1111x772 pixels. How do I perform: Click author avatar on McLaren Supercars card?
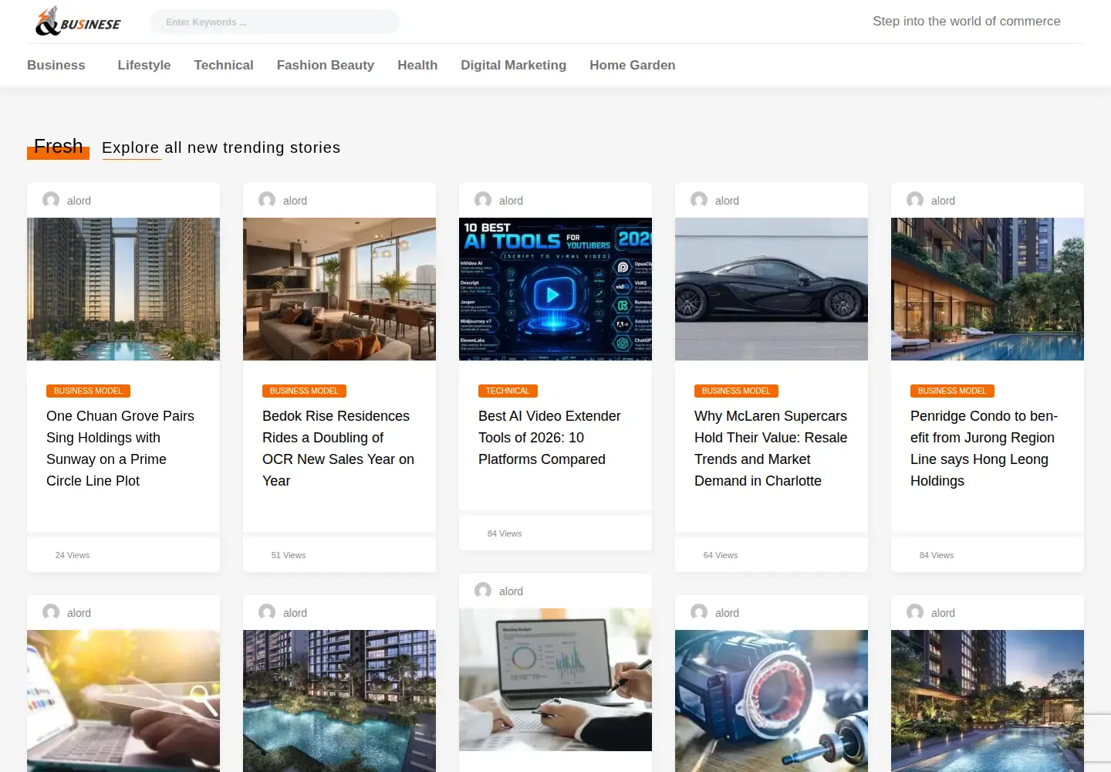pos(699,200)
